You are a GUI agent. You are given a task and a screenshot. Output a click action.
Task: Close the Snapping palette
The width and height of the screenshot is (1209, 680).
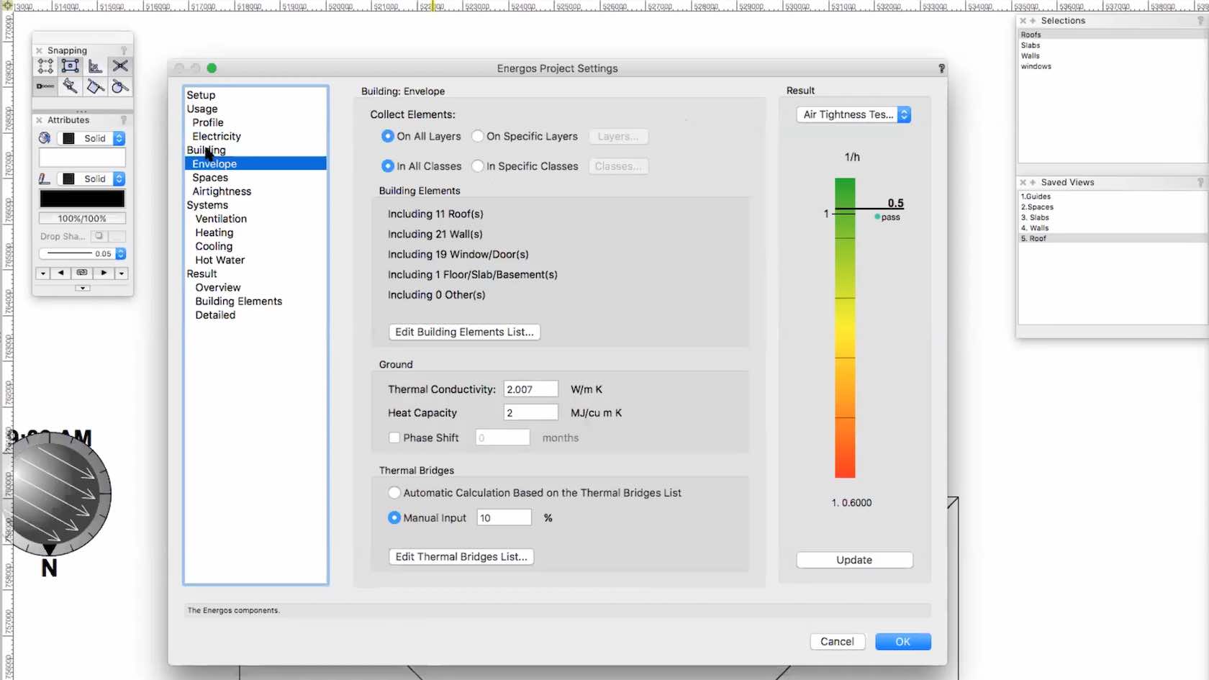[40, 50]
